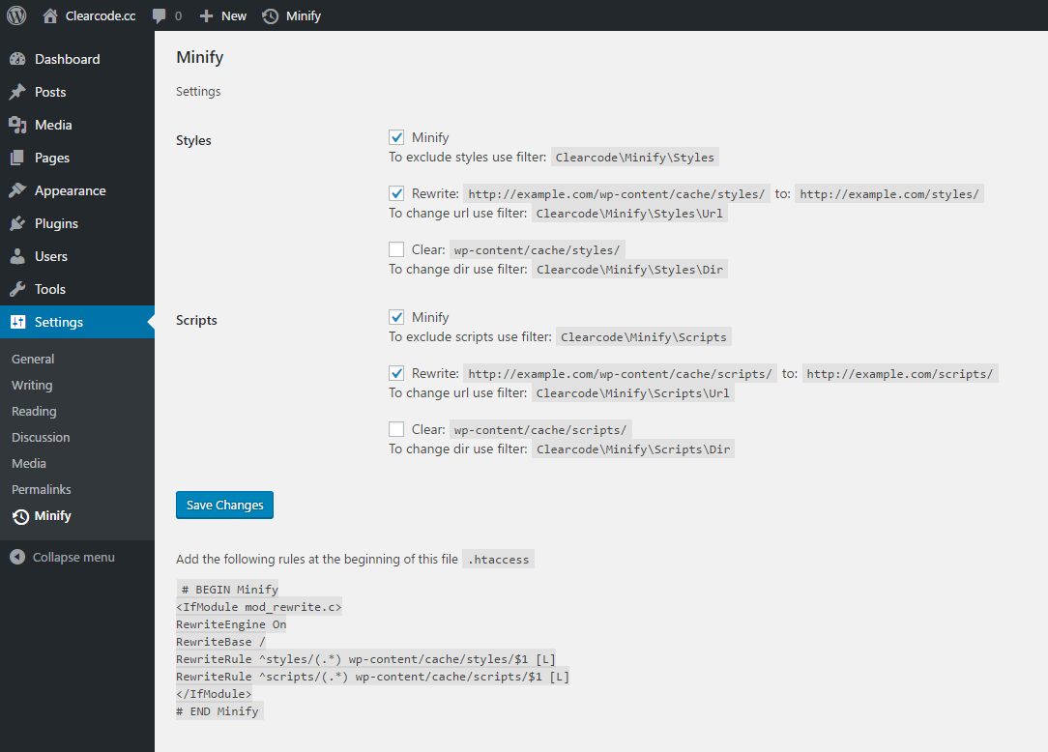This screenshot has width=1048, height=752.
Task: Go to the Posts menu
Action: click(77, 92)
